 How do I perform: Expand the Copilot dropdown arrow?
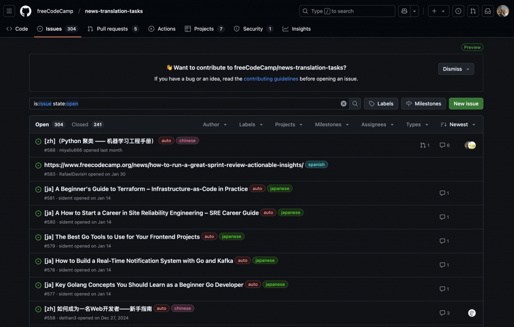click(415, 11)
